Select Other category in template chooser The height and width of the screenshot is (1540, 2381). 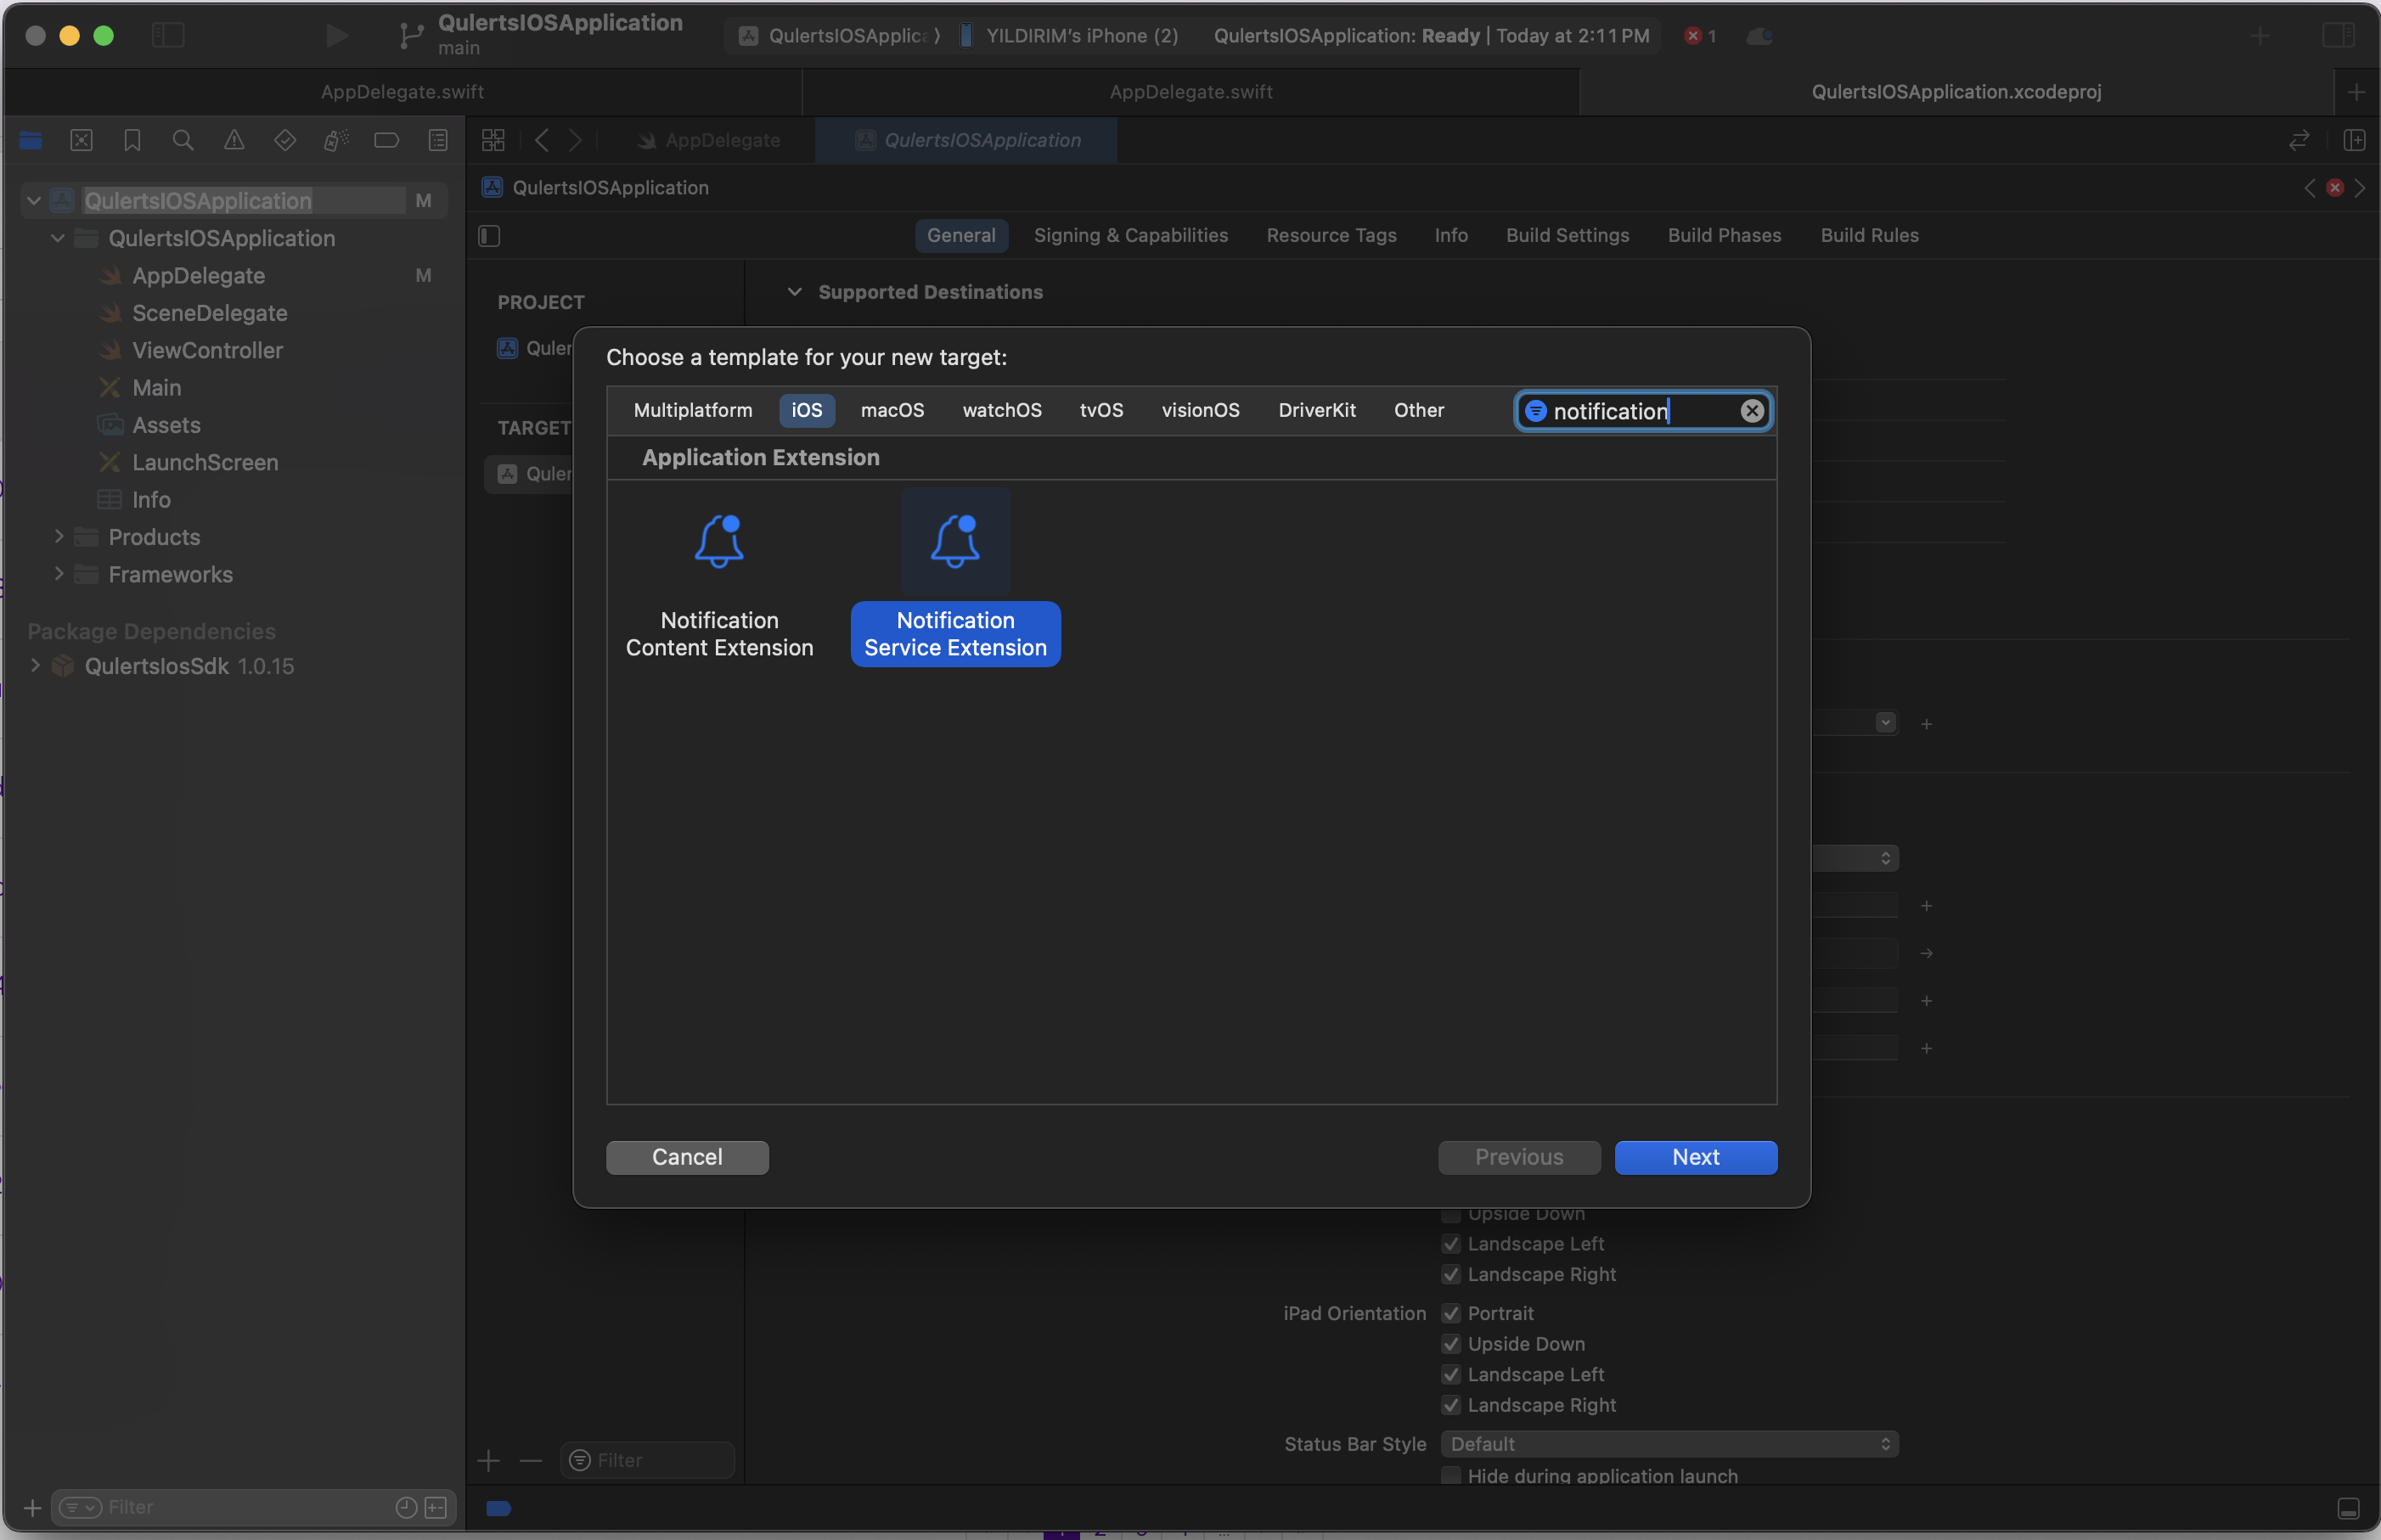1418,411
